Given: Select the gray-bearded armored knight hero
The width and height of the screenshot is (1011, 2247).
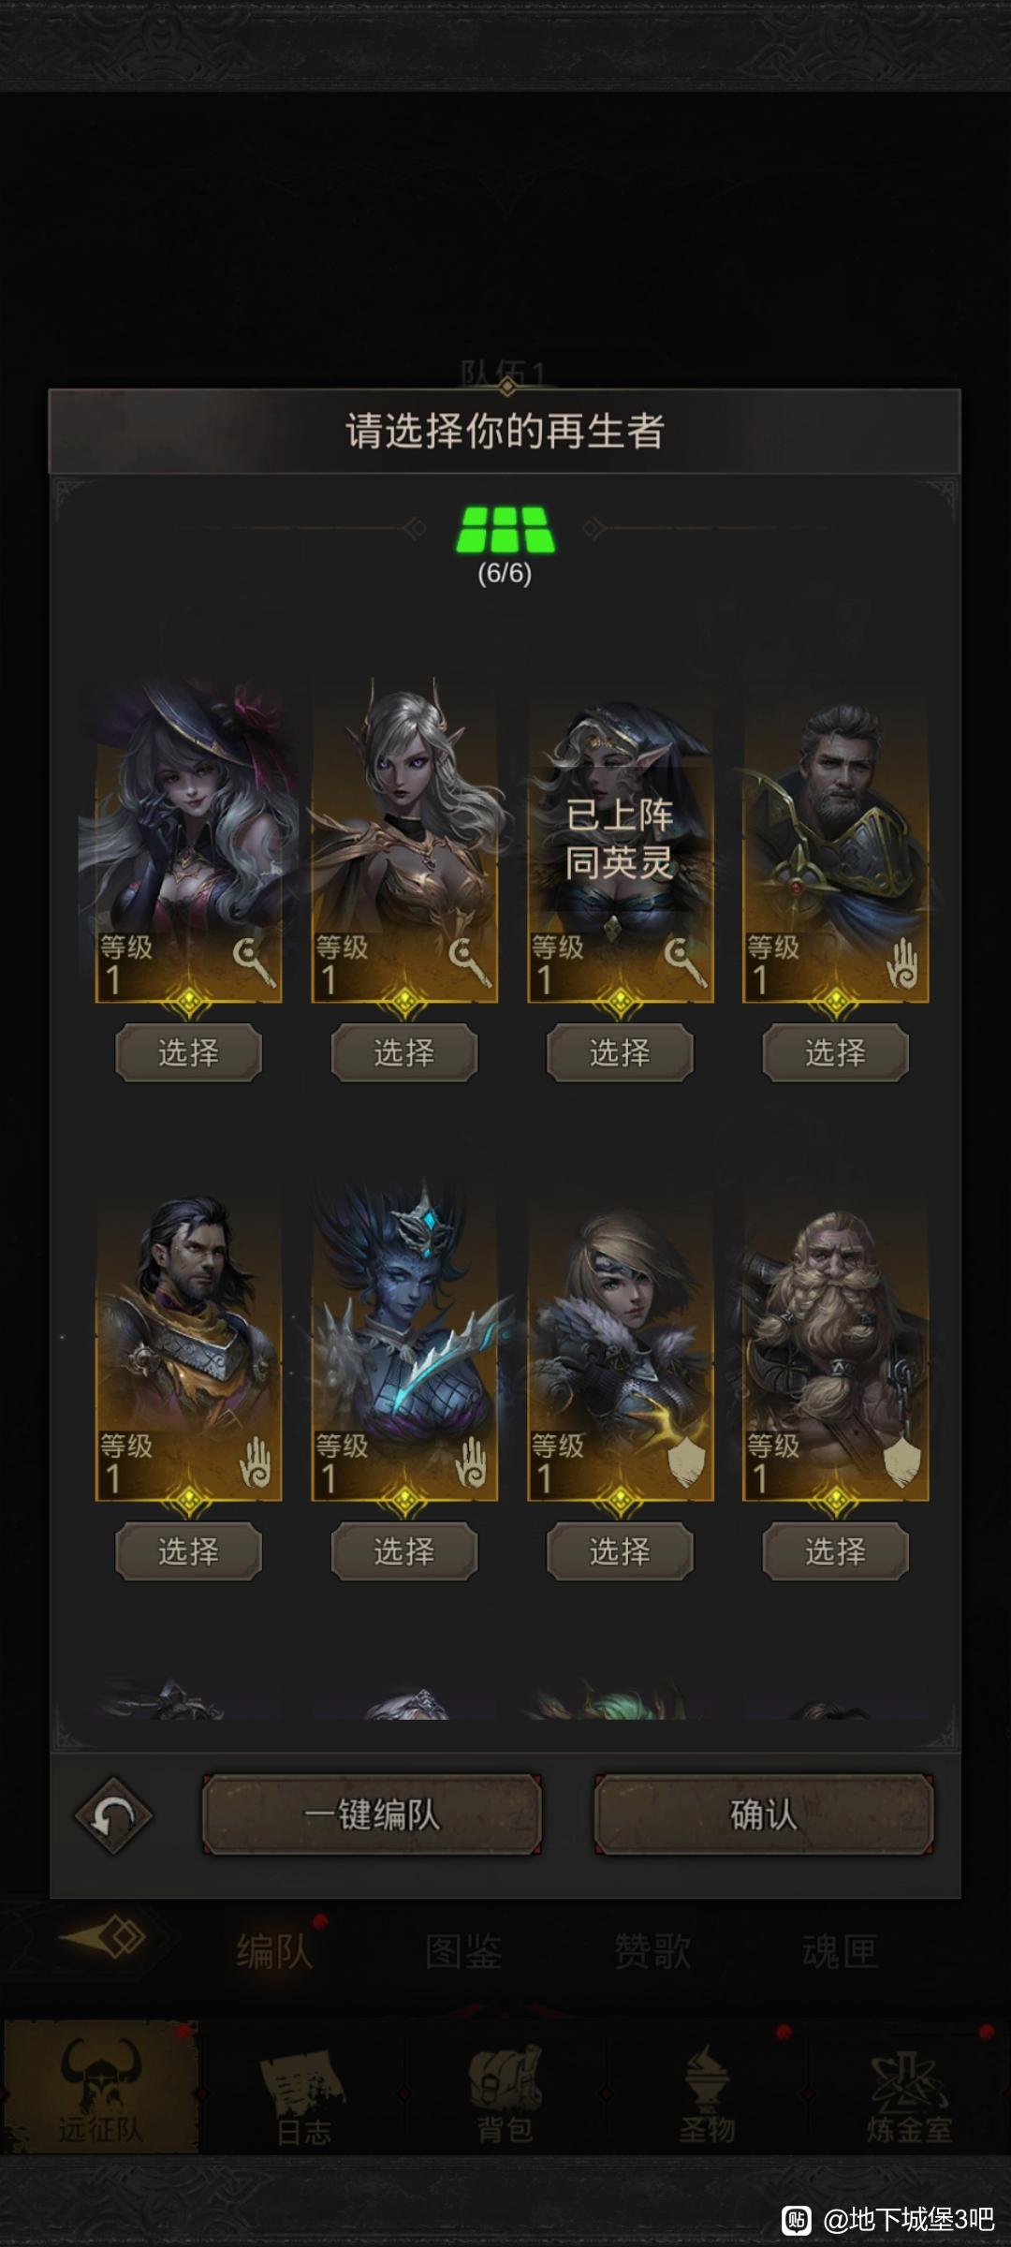Looking at the screenshot, I should 835,1052.
